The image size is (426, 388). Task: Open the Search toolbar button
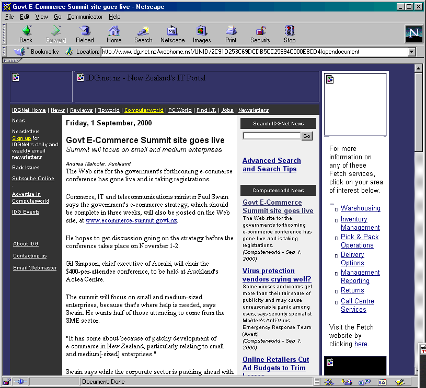pos(143,34)
